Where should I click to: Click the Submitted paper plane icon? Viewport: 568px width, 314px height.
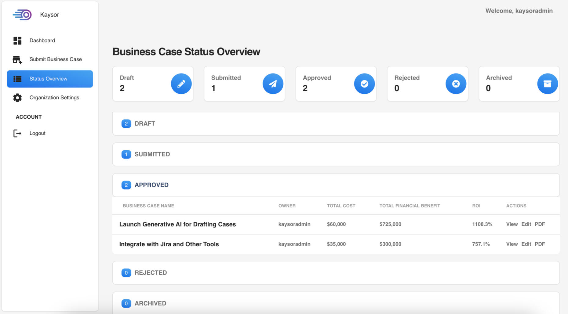point(273,84)
